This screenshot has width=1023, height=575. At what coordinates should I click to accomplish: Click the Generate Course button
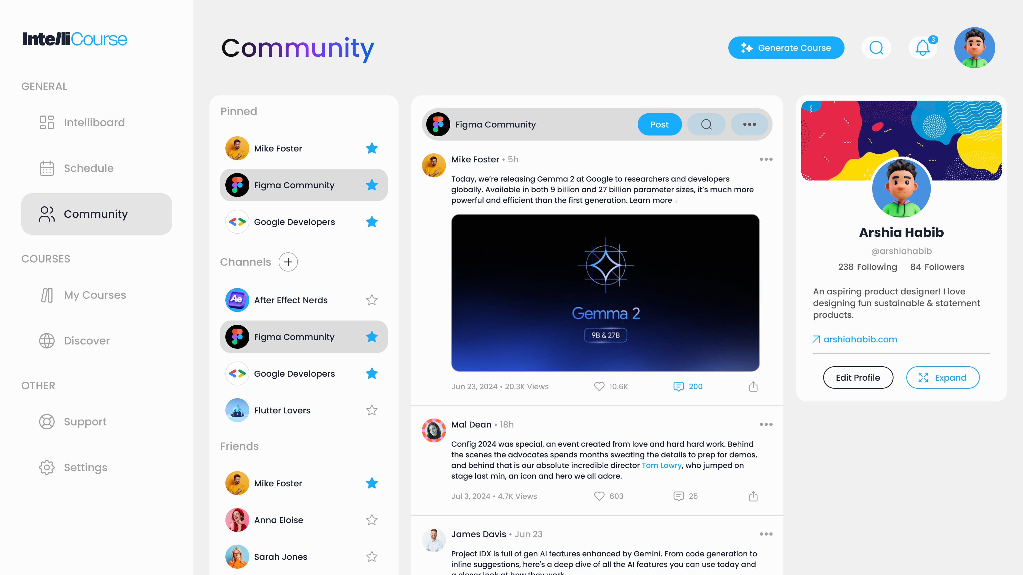click(x=786, y=48)
